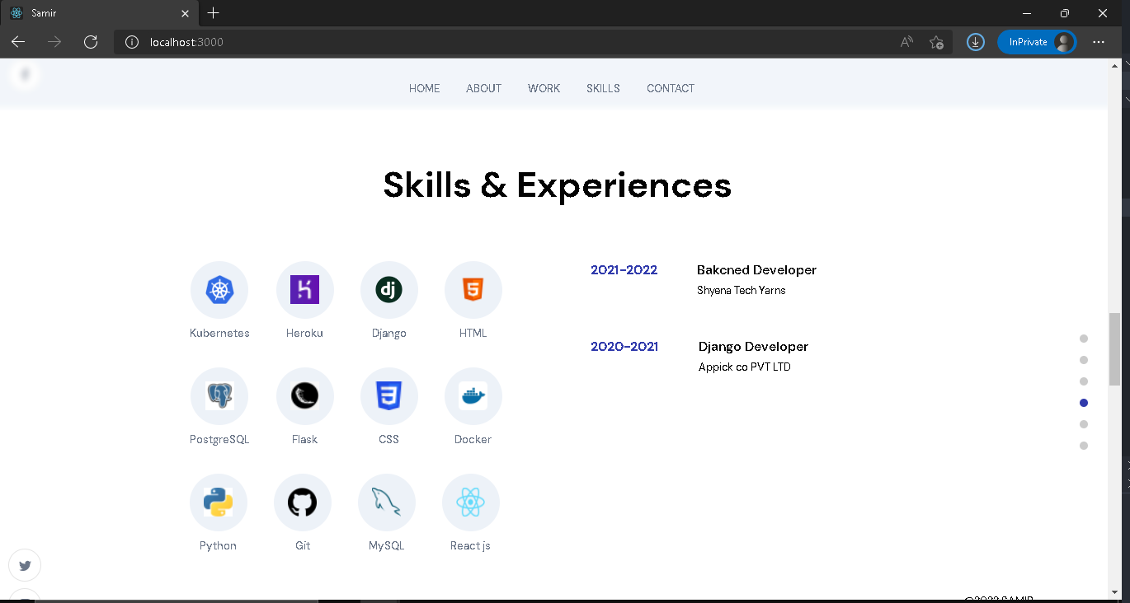This screenshot has height=603, width=1130.
Task: Select the React js skill icon
Action: click(x=470, y=502)
